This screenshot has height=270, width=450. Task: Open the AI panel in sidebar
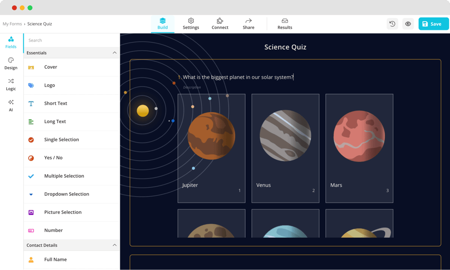11,105
